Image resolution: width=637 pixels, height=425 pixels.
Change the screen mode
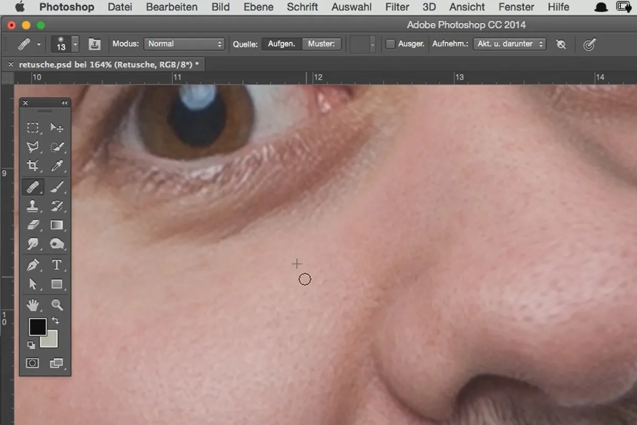click(56, 363)
